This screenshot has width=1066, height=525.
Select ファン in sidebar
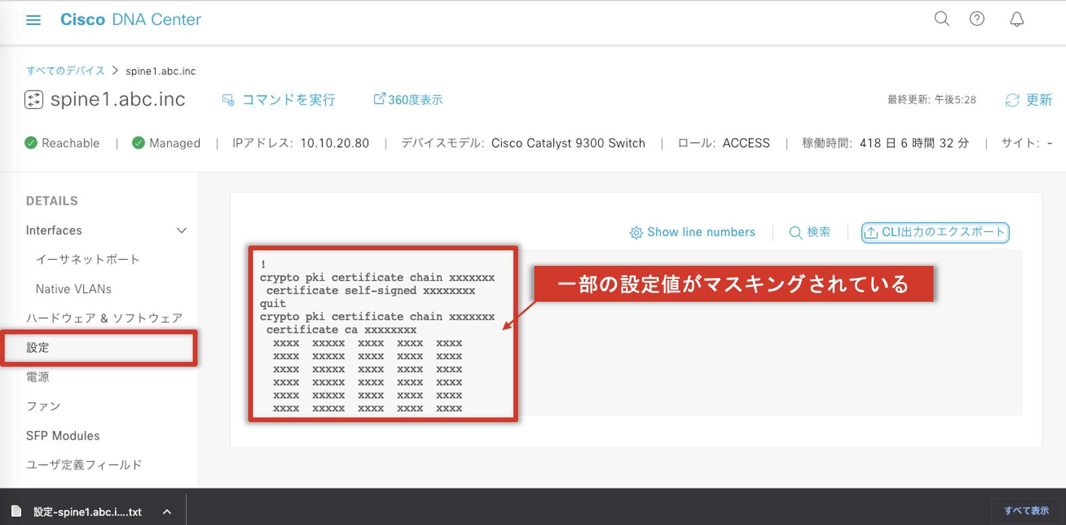pyautogui.click(x=43, y=406)
